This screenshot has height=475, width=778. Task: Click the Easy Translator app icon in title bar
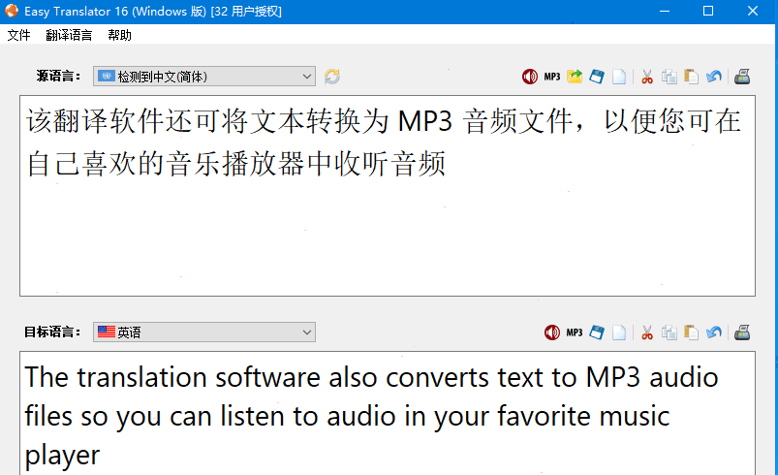12,11
